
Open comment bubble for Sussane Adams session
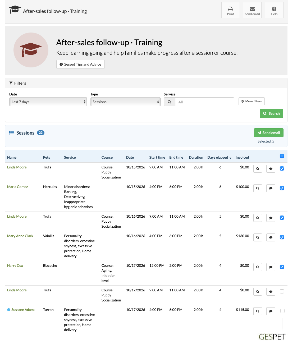click(271, 311)
